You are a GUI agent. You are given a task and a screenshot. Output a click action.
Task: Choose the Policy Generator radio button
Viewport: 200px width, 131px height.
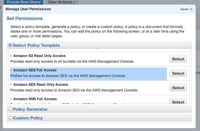[x=10, y=109]
